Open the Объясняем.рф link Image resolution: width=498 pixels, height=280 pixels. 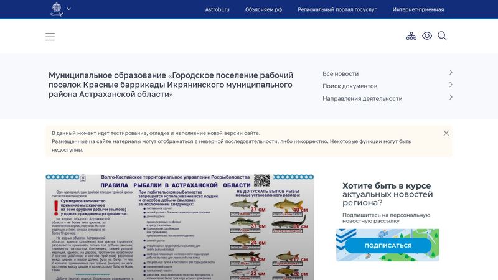263,9
